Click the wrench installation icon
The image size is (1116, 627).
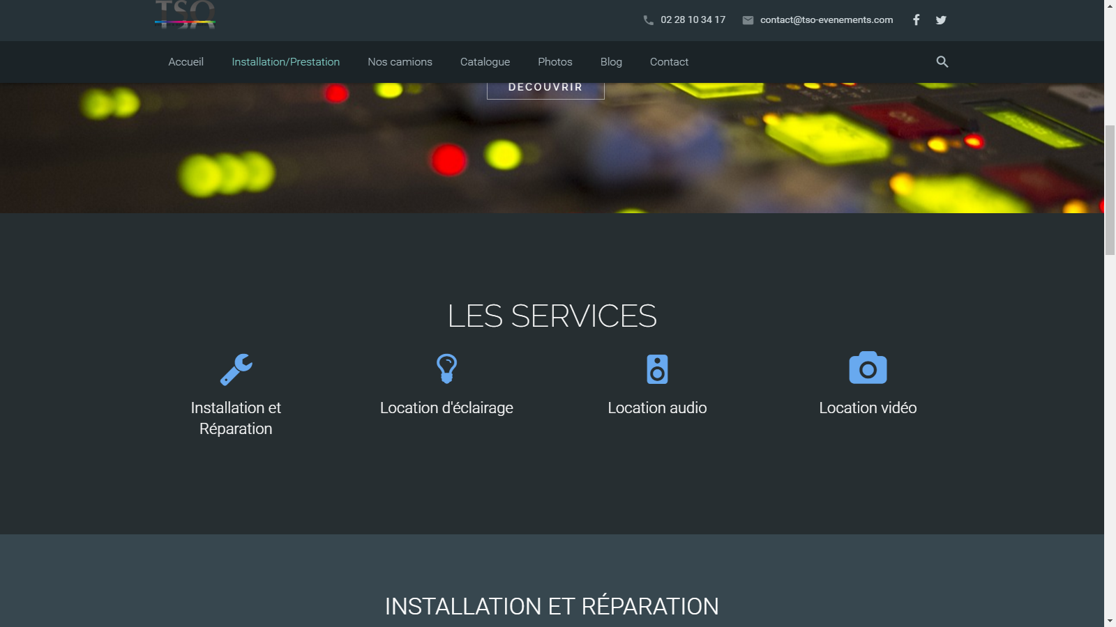coord(236,369)
